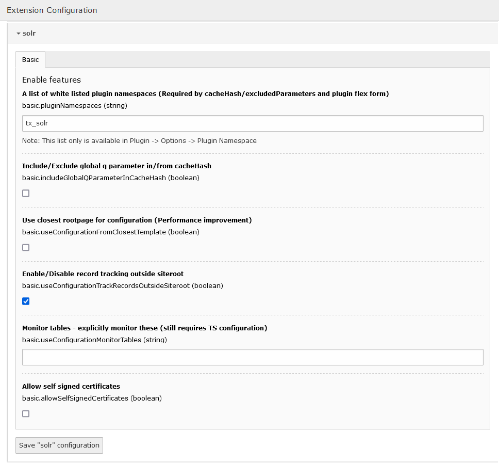This screenshot has height=463, width=499.
Task: Uncheck record tracking outside siteroot checkbox
Action: click(x=26, y=301)
